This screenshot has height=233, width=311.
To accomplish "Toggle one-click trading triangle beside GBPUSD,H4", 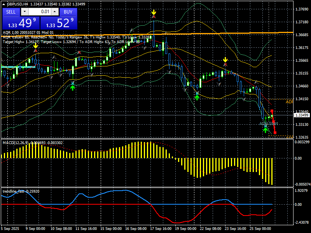I will tap(3, 4).
